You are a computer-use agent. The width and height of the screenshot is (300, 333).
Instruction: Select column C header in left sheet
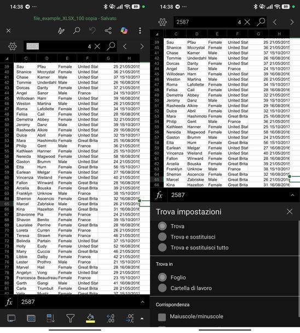[x=26, y=58]
